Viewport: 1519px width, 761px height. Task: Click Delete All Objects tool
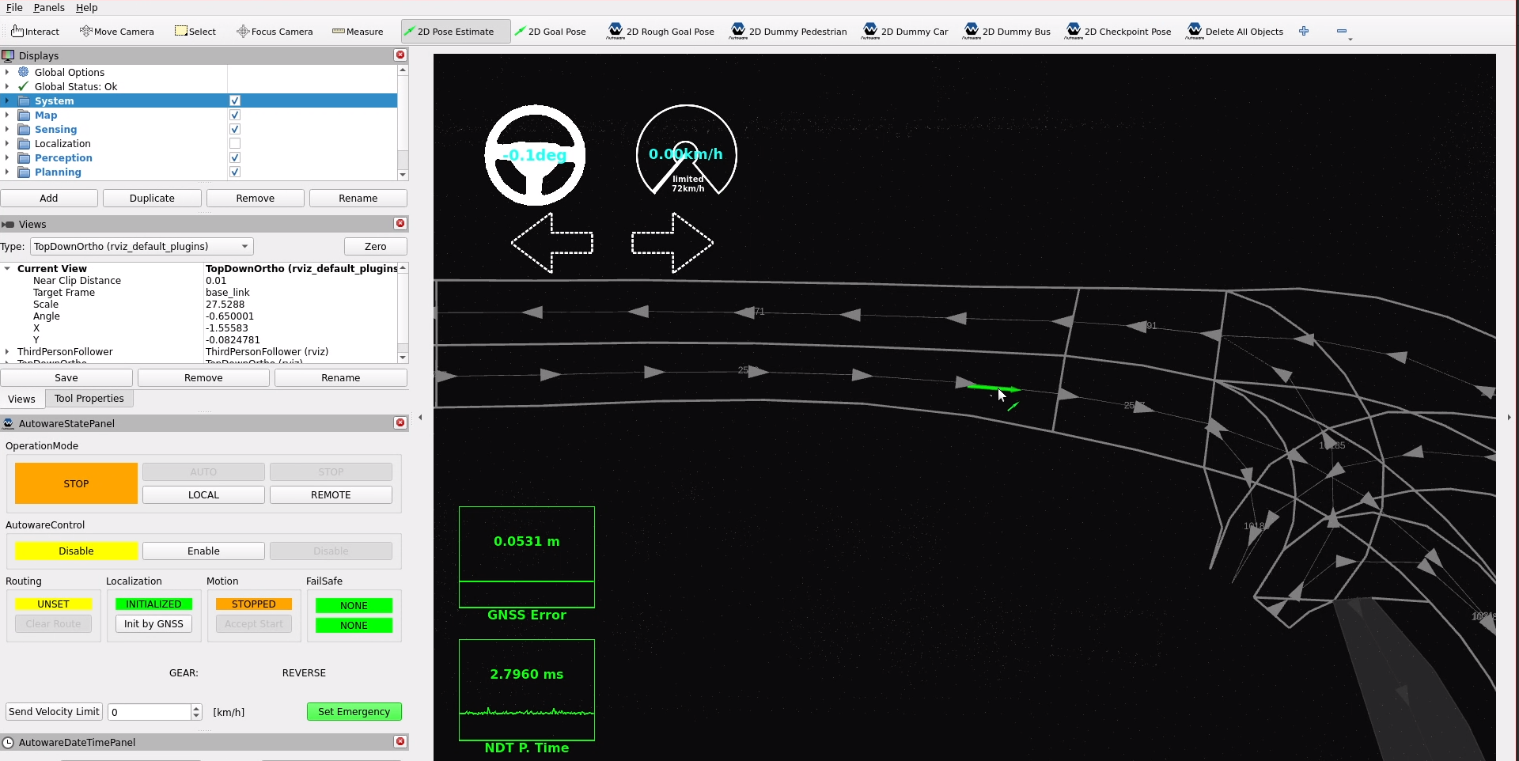pyautogui.click(x=1235, y=32)
